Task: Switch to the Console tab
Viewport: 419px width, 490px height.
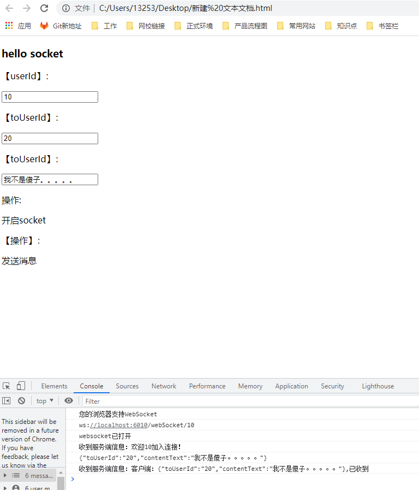Action: 92,386
